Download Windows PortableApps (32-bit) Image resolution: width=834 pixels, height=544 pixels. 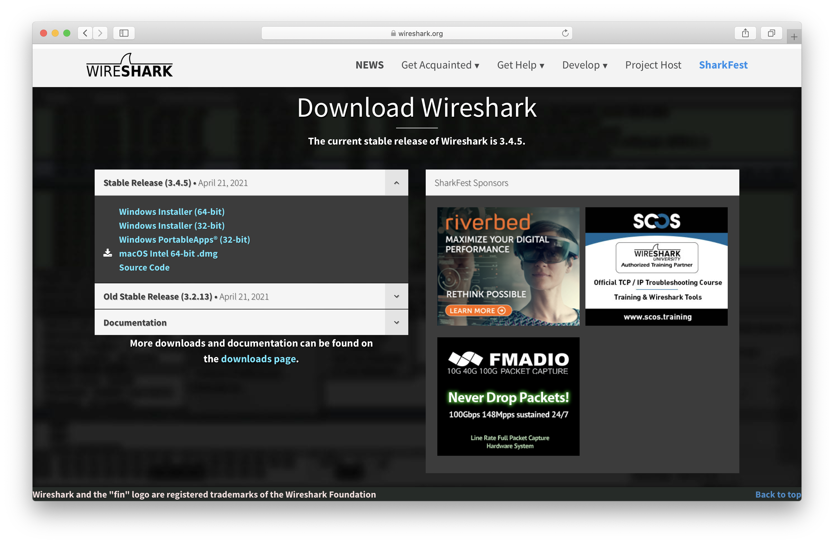pyautogui.click(x=184, y=239)
